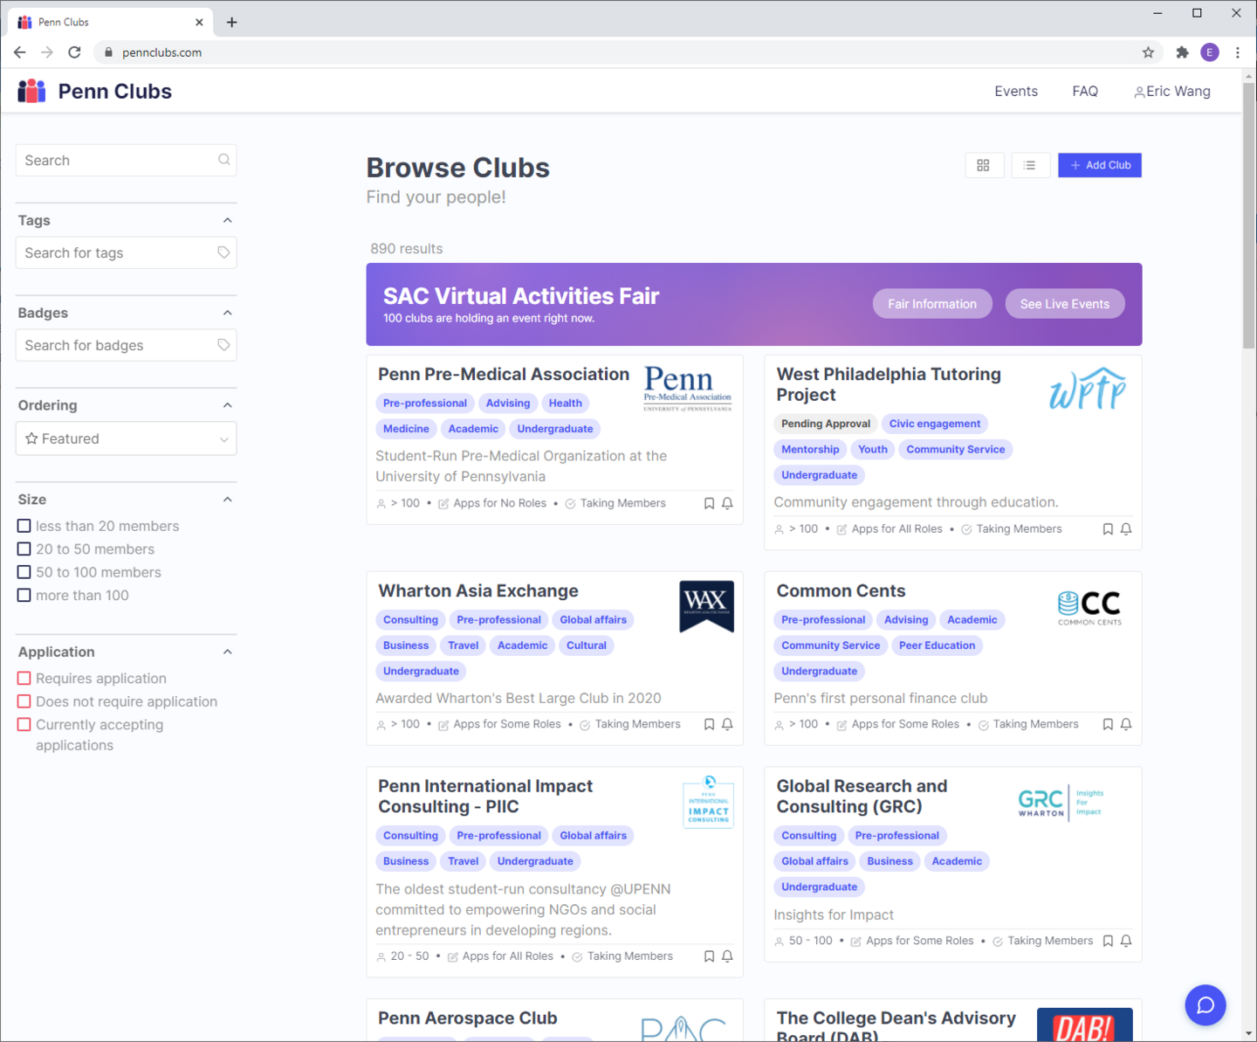
Task: Check Currently accepting applications
Action: tap(24, 725)
